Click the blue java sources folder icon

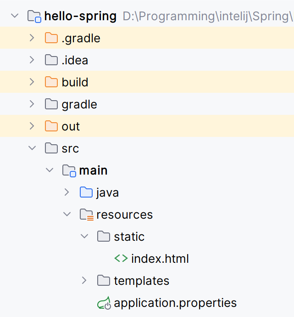tap(86, 192)
